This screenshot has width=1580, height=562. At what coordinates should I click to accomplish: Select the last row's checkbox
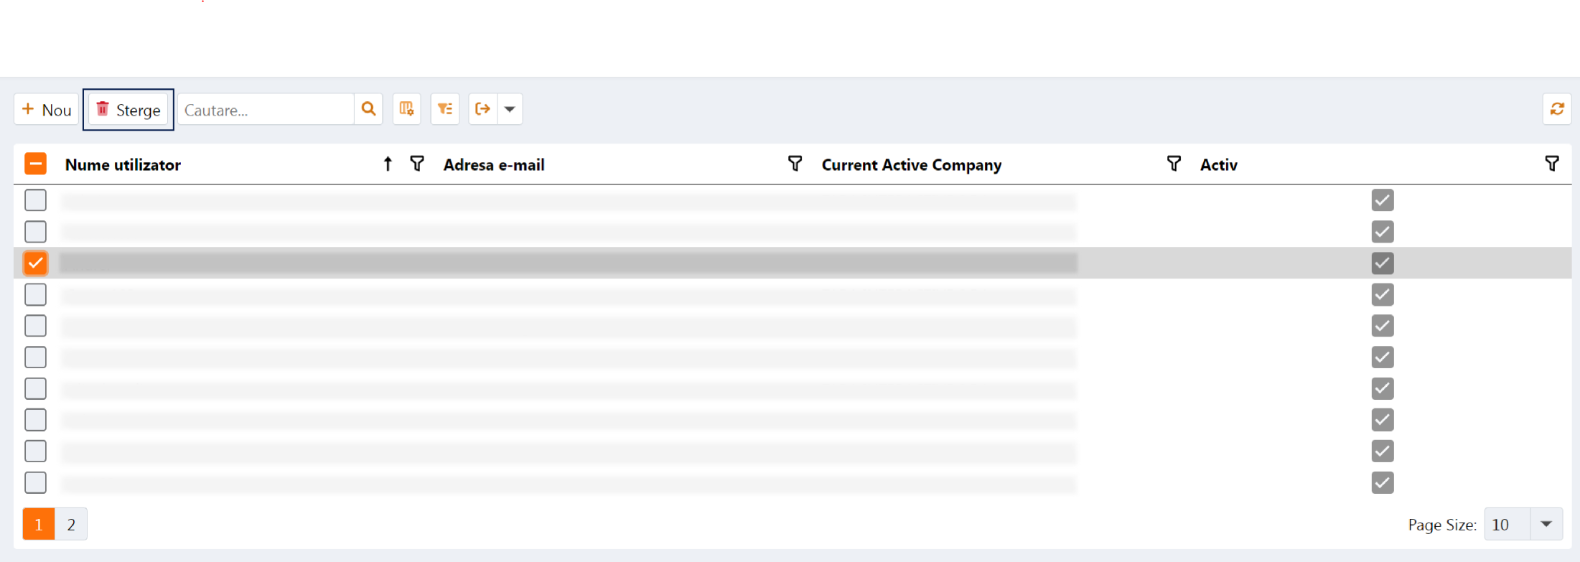[35, 482]
